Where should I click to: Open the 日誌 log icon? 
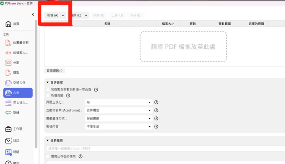pyautogui.click(x=8, y=140)
